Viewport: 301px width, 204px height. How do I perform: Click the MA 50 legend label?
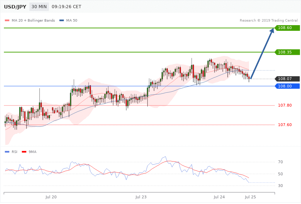pyautogui.click(x=72, y=20)
